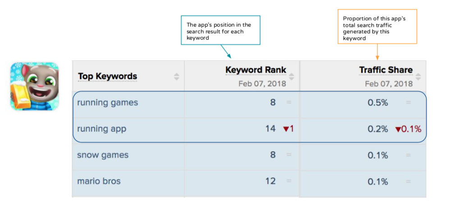Viewport: 452px width, 206px height.
Task: Open the 'running games' keyword
Action: pos(108,103)
